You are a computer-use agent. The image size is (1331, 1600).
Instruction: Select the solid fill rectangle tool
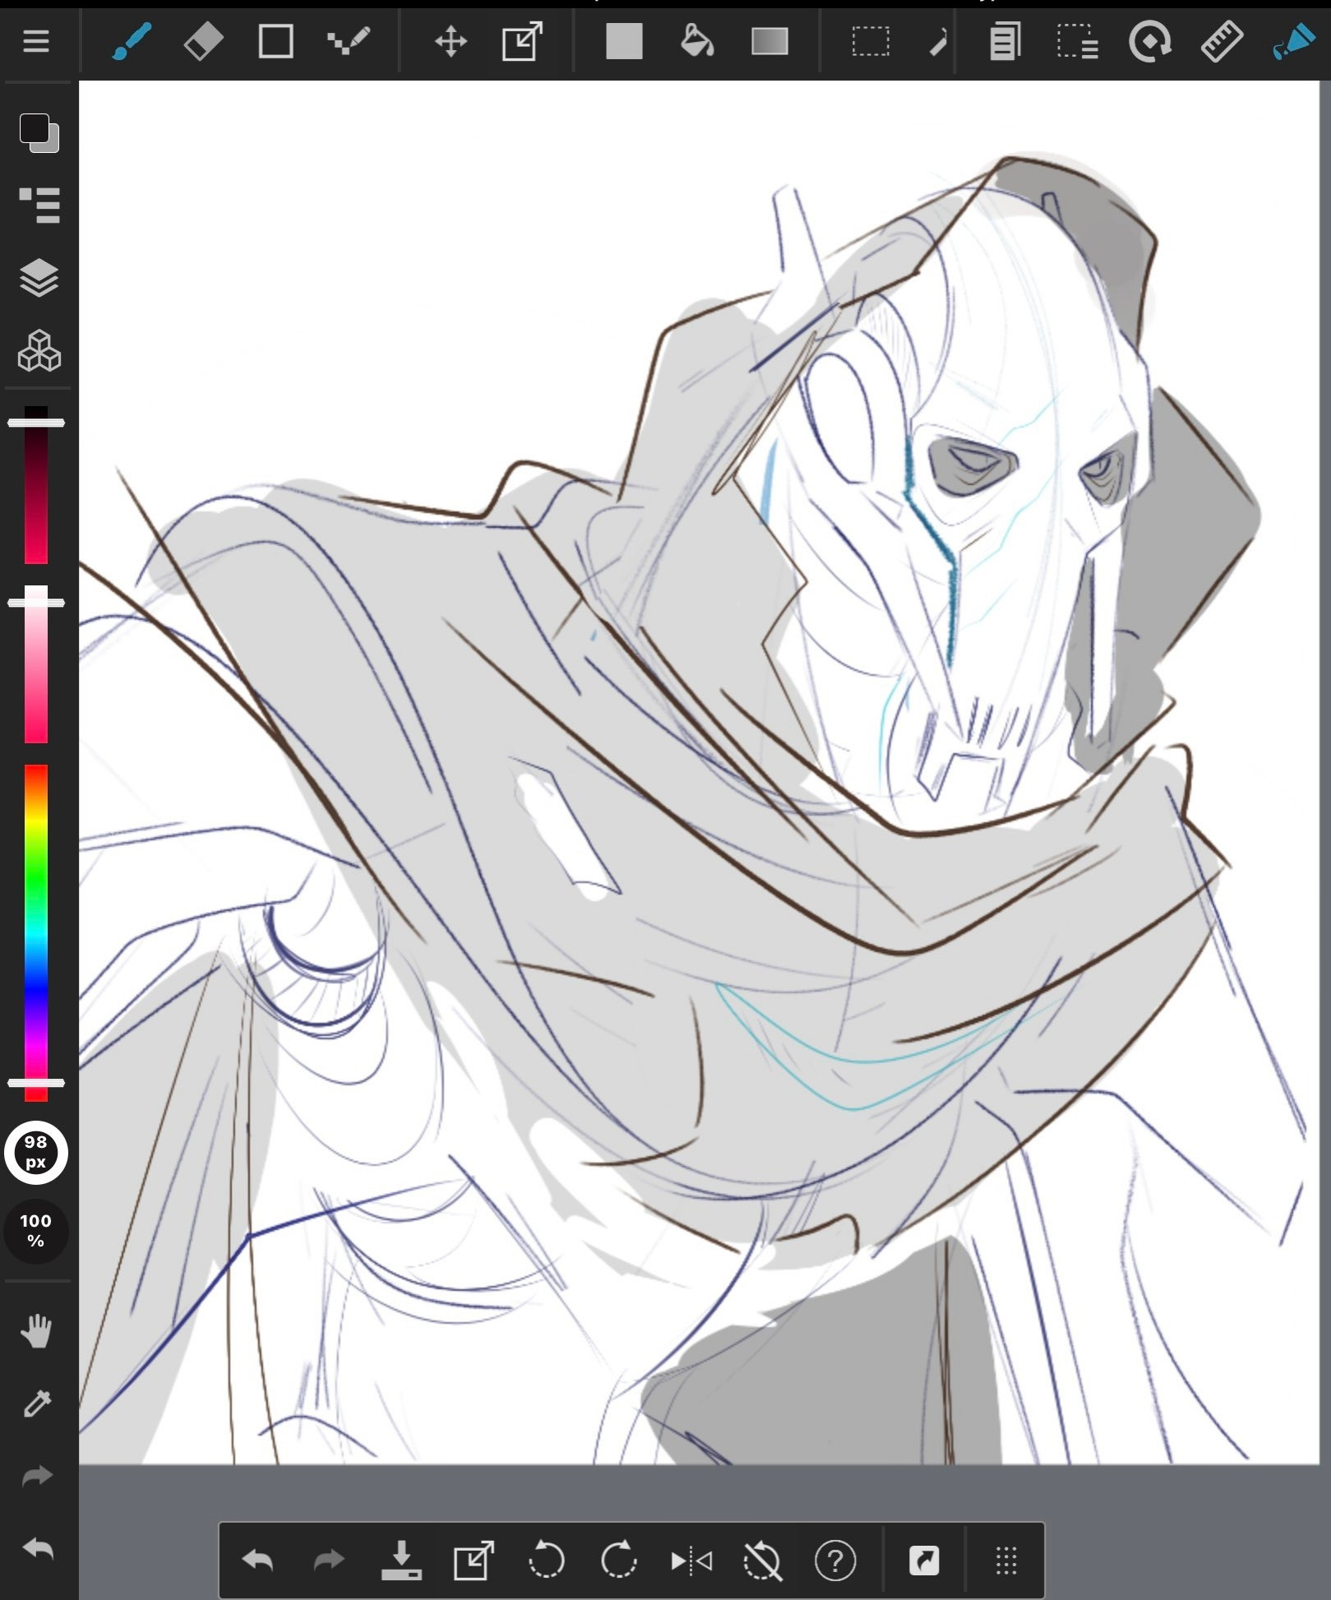(624, 41)
